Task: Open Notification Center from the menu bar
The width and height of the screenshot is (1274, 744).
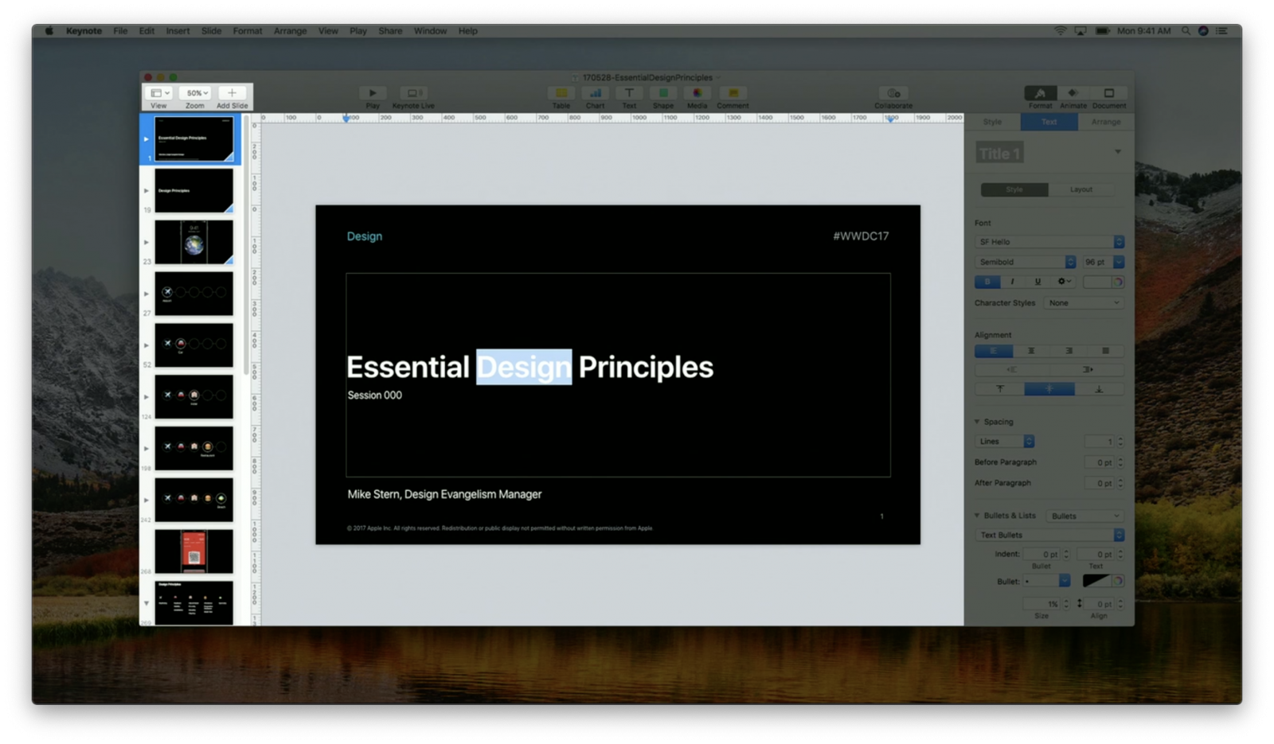Action: click(x=1221, y=31)
